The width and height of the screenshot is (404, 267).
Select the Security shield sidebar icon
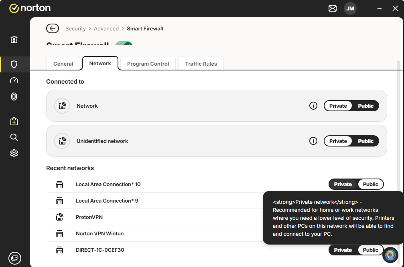pyautogui.click(x=14, y=64)
